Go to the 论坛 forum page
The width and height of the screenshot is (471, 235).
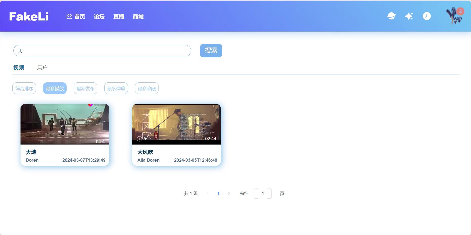pos(99,17)
